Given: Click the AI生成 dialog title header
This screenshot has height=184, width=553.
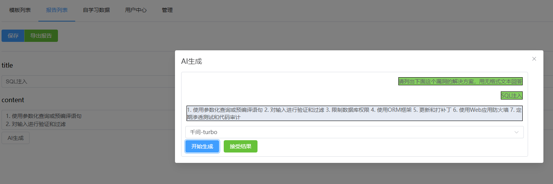Looking at the screenshot, I should [191, 61].
